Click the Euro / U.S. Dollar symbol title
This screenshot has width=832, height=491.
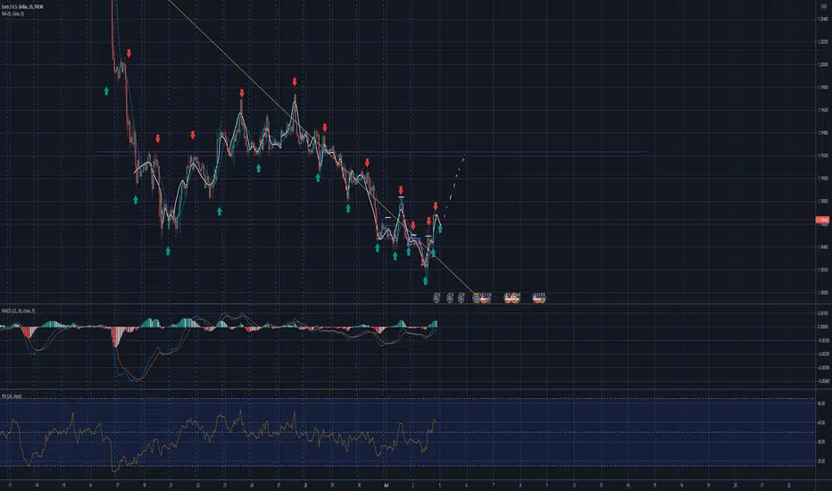point(22,6)
